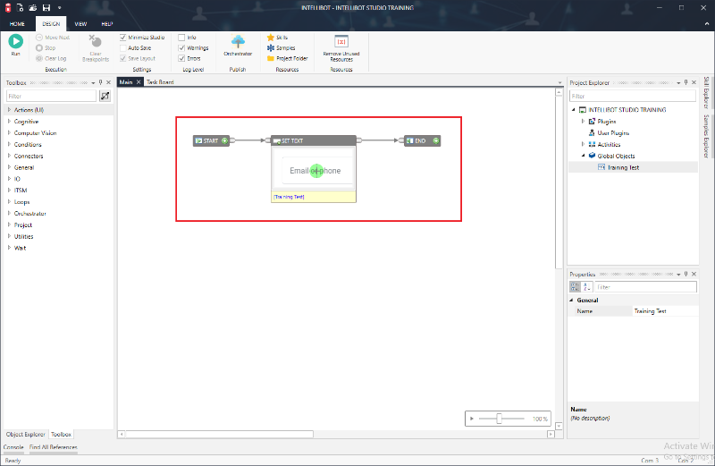The height and width of the screenshot is (466, 715).
Task: Sort Properties alphabetically with A-Z icon
Action: pyautogui.click(x=586, y=287)
